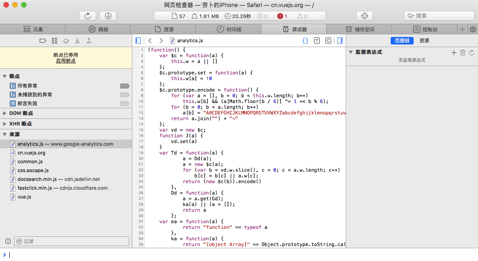Click the 20.26秒 load time indicator
The image size is (478, 261).
238,16
